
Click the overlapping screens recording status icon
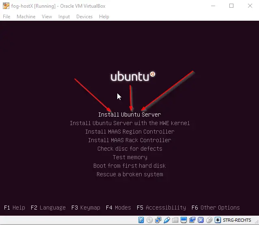(192, 220)
